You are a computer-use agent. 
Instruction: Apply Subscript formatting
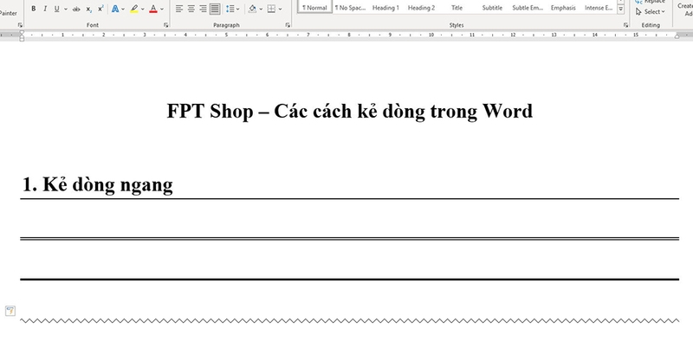click(x=89, y=9)
